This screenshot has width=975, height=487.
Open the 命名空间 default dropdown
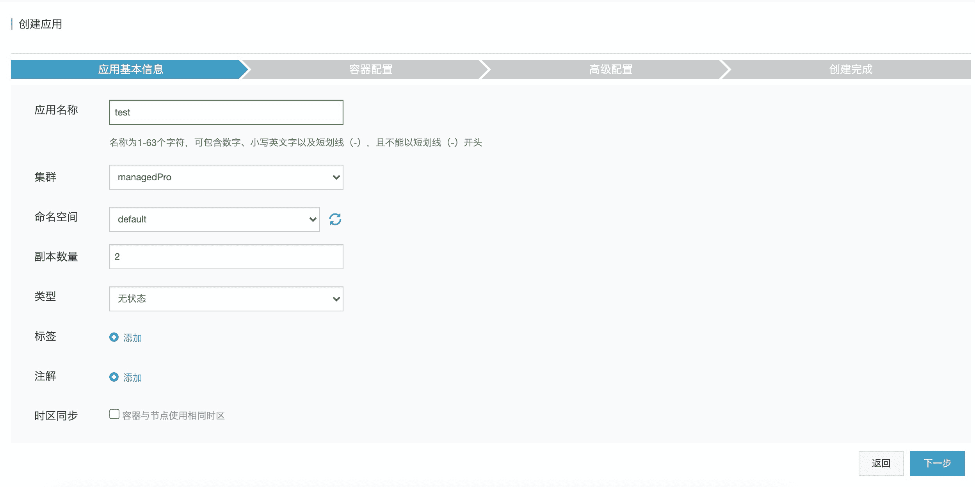point(214,219)
